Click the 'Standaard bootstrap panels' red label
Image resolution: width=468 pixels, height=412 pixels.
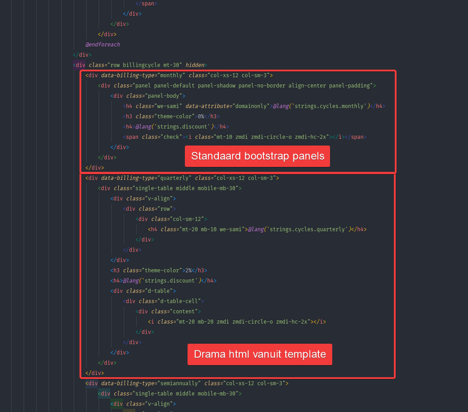(257, 156)
